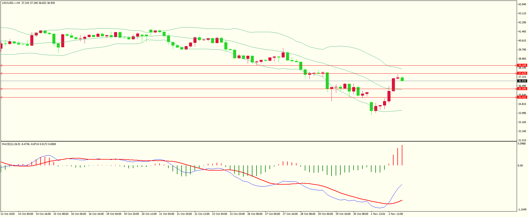Click the 2 Nov 12:00 time label

click(396, 214)
